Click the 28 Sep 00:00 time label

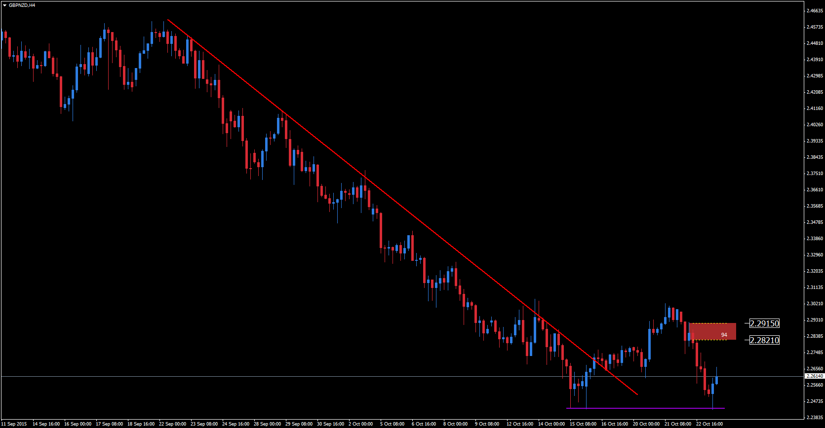[267, 424]
